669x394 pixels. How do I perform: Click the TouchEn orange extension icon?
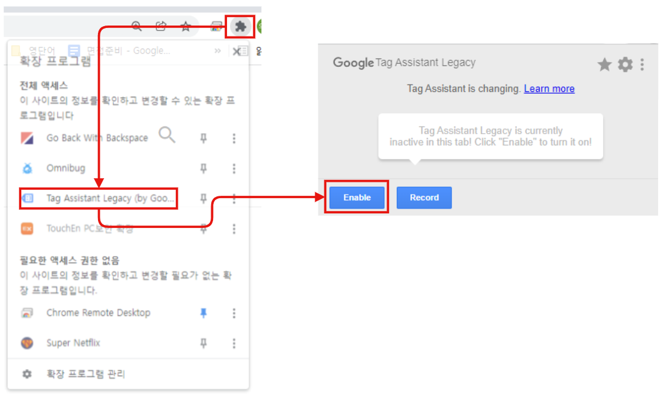tap(27, 229)
